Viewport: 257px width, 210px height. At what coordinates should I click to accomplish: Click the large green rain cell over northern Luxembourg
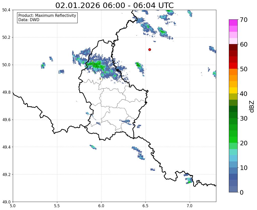click(97, 64)
